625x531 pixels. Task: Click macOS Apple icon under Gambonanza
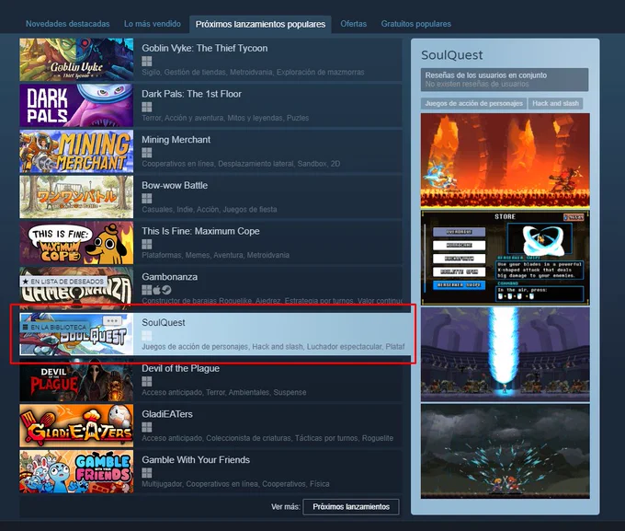156,290
